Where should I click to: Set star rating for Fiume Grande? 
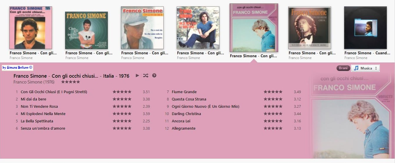coord(273,92)
